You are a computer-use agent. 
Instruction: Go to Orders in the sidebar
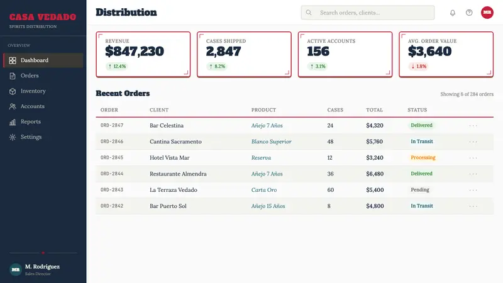coord(43,75)
